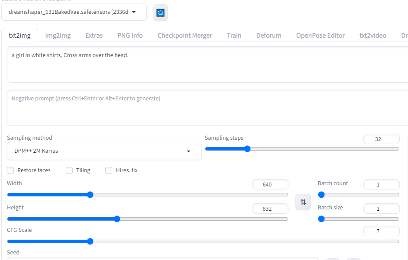Go to the Checkpoint Merger tab
Image resolution: width=408 pixels, height=260 pixels.
tap(185, 35)
